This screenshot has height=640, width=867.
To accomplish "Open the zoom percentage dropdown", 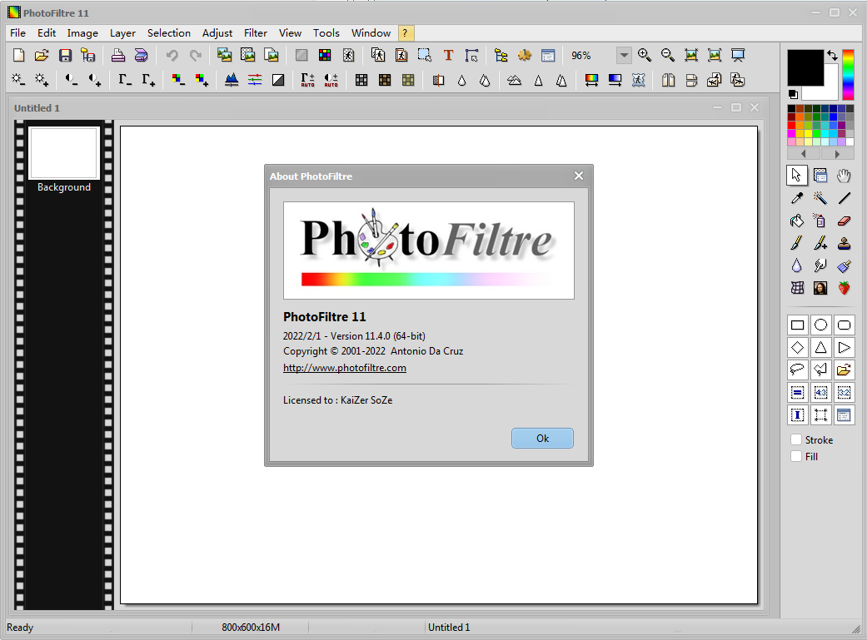I will tap(624, 55).
